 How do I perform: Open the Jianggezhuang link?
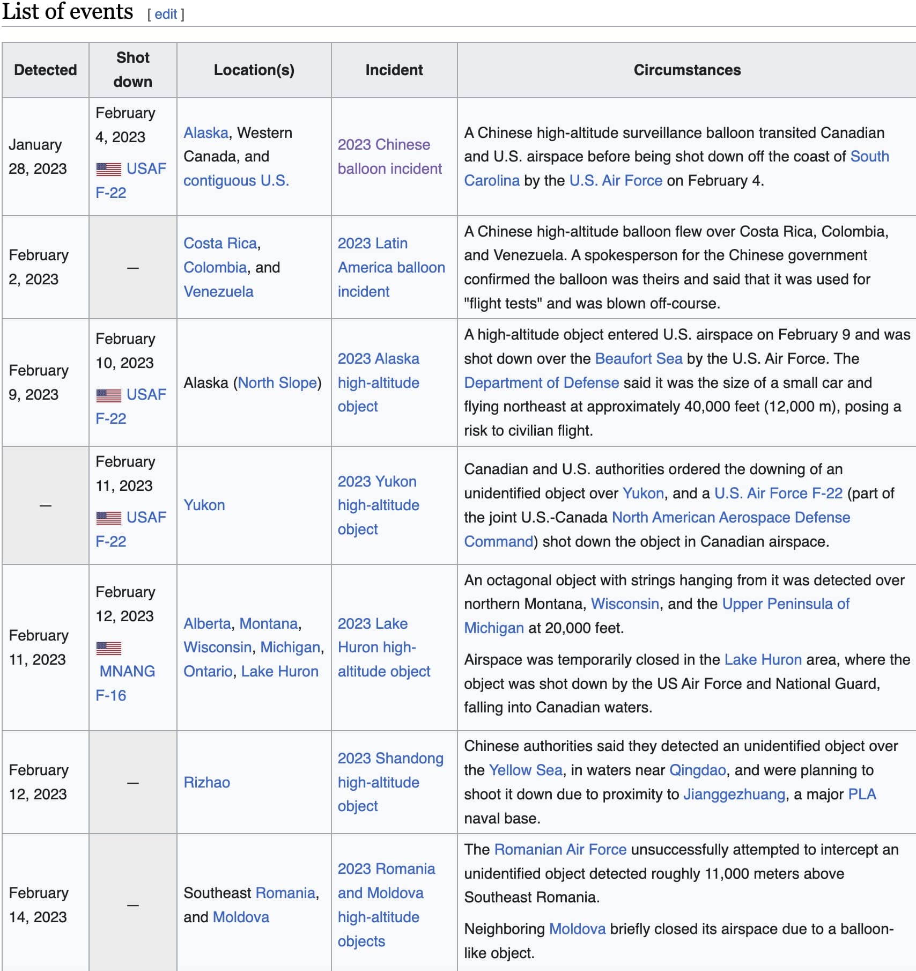[734, 795]
